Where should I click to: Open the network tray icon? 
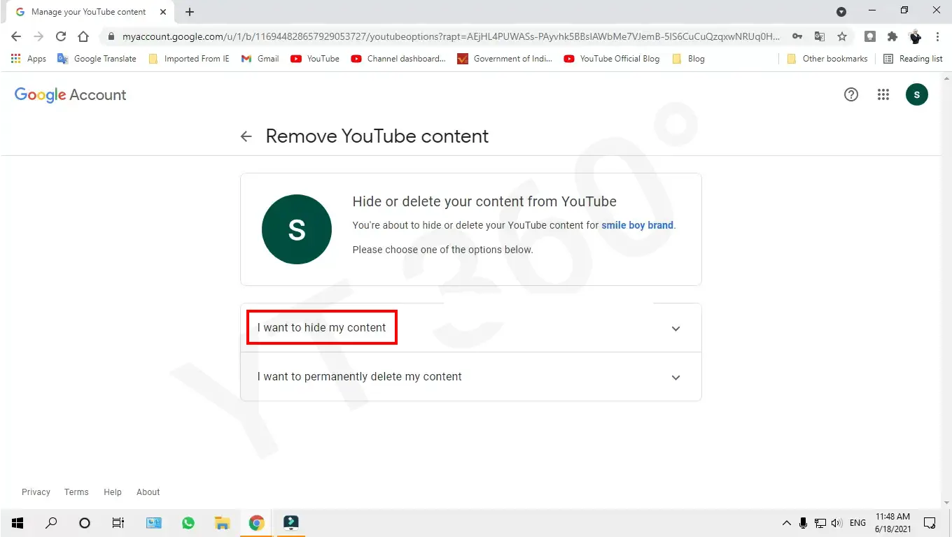(820, 523)
